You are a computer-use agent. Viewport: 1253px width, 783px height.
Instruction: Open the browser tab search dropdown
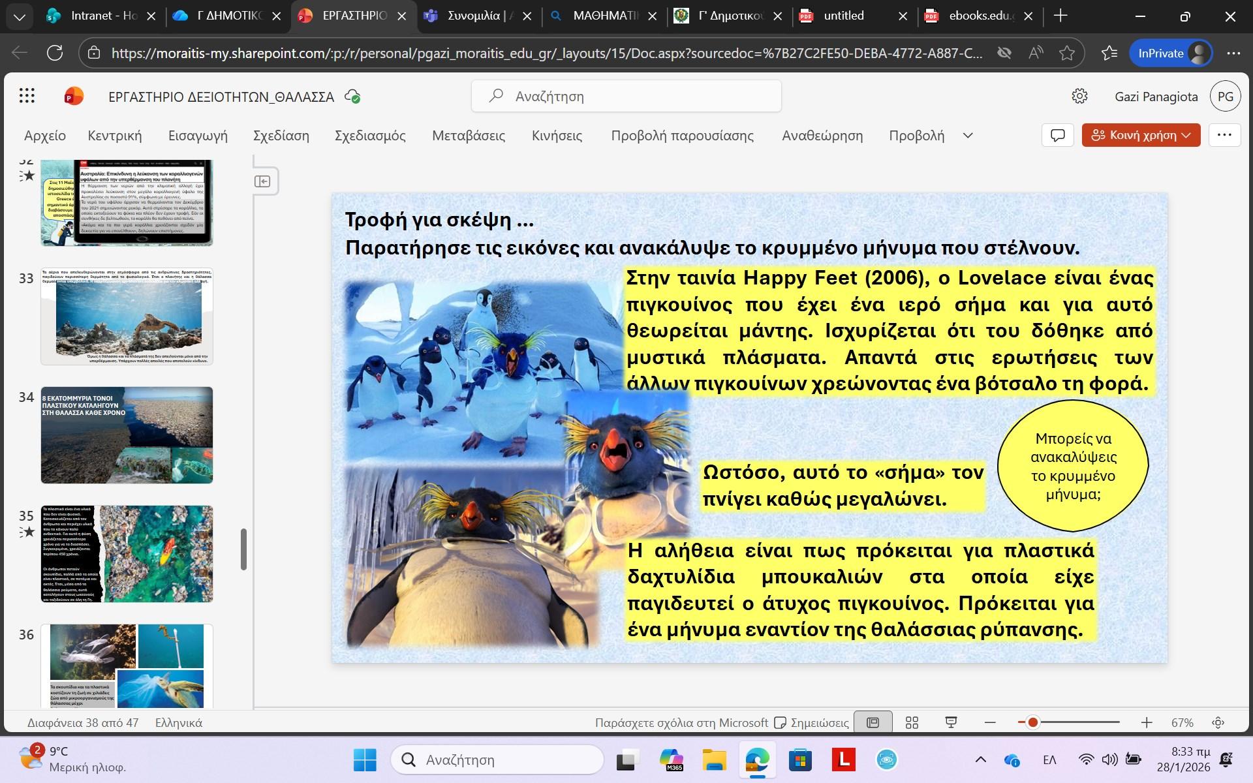click(x=20, y=16)
